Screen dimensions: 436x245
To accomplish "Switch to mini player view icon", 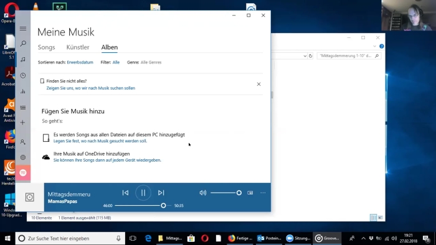I will pos(250,193).
